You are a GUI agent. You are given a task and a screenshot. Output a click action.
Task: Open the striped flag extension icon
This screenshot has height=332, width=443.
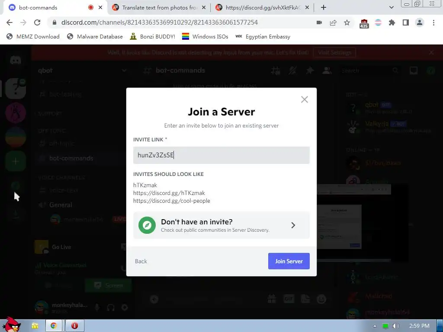point(378,22)
